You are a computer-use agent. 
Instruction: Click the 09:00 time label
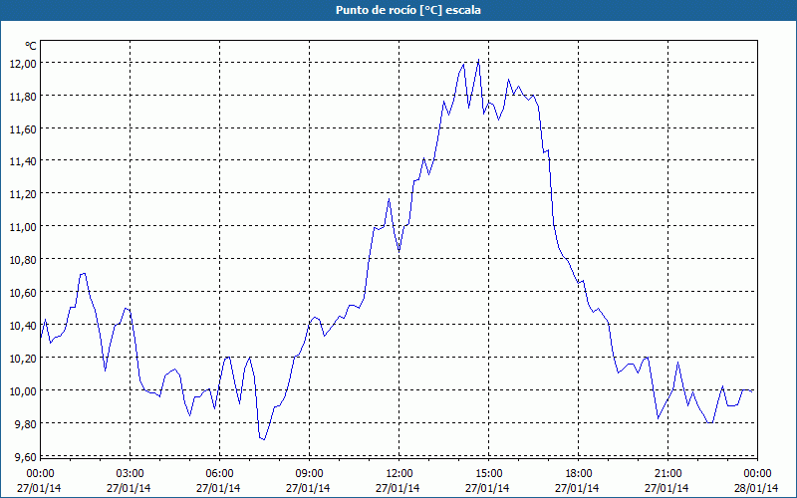[x=309, y=474]
